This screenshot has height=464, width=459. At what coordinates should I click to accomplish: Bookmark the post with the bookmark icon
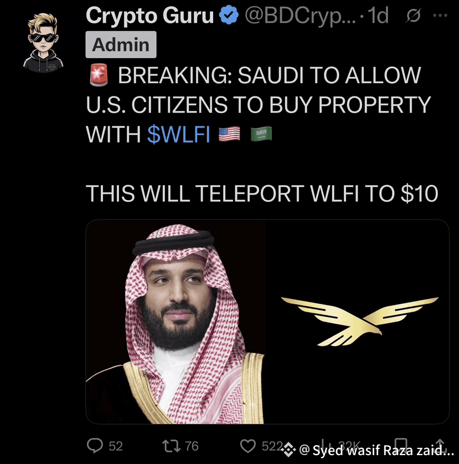click(x=401, y=444)
